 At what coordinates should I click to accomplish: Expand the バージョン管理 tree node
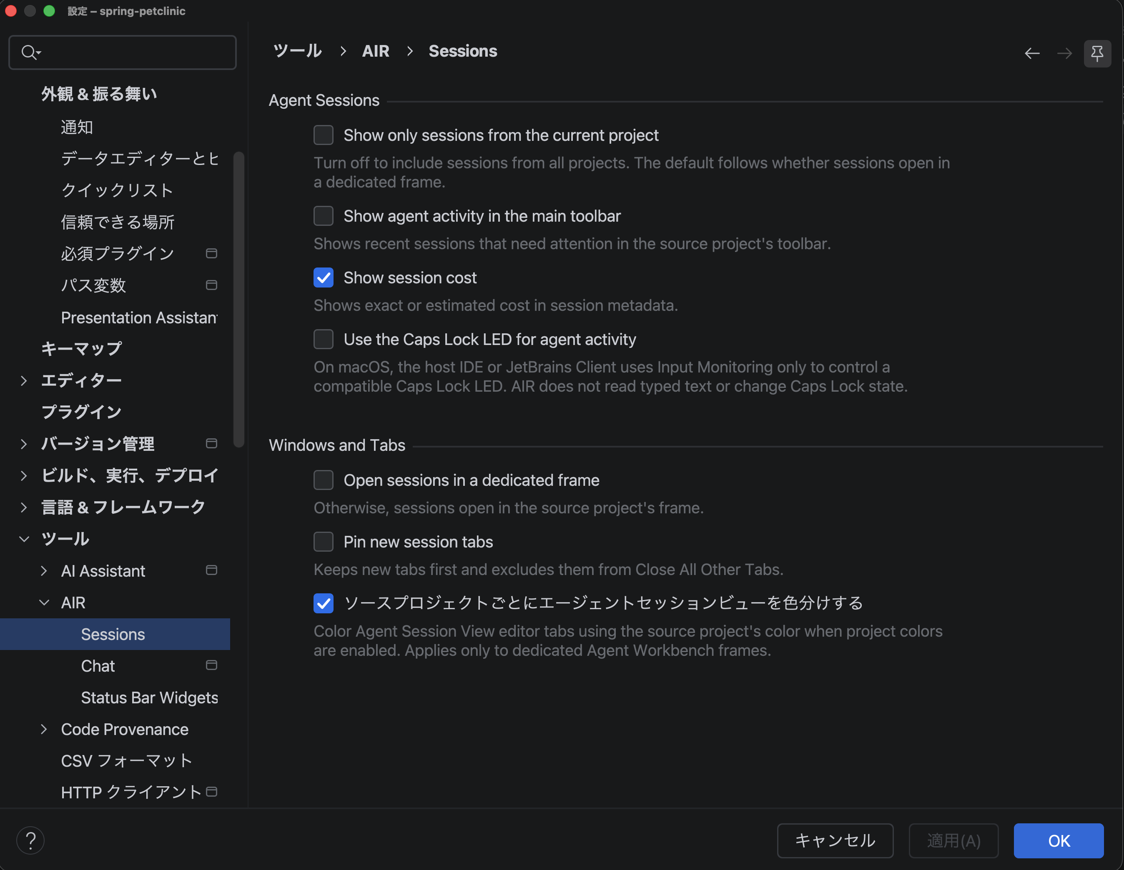24,444
